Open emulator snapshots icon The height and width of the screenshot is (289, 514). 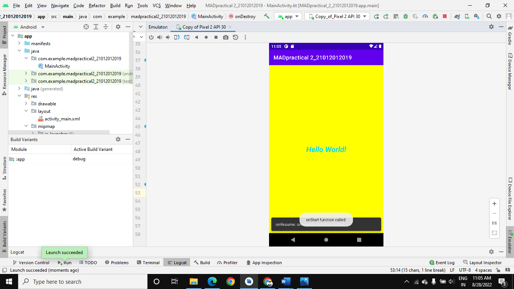[x=236, y=37]
